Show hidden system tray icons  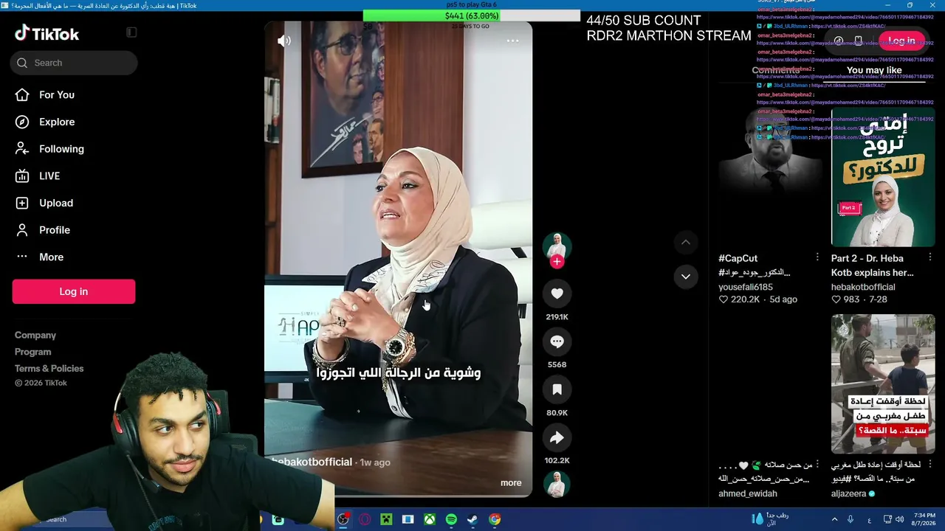[834, 519]
